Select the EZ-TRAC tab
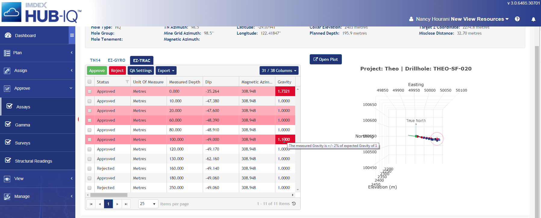Viewport: 541px width, 218px height. pos(142,61)
